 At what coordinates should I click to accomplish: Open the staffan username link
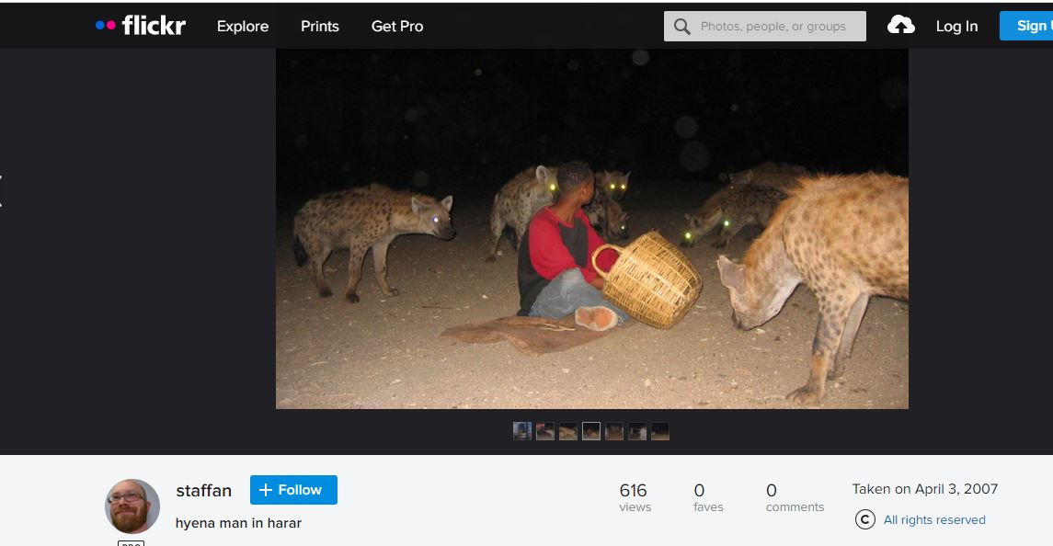pos(203,490)
